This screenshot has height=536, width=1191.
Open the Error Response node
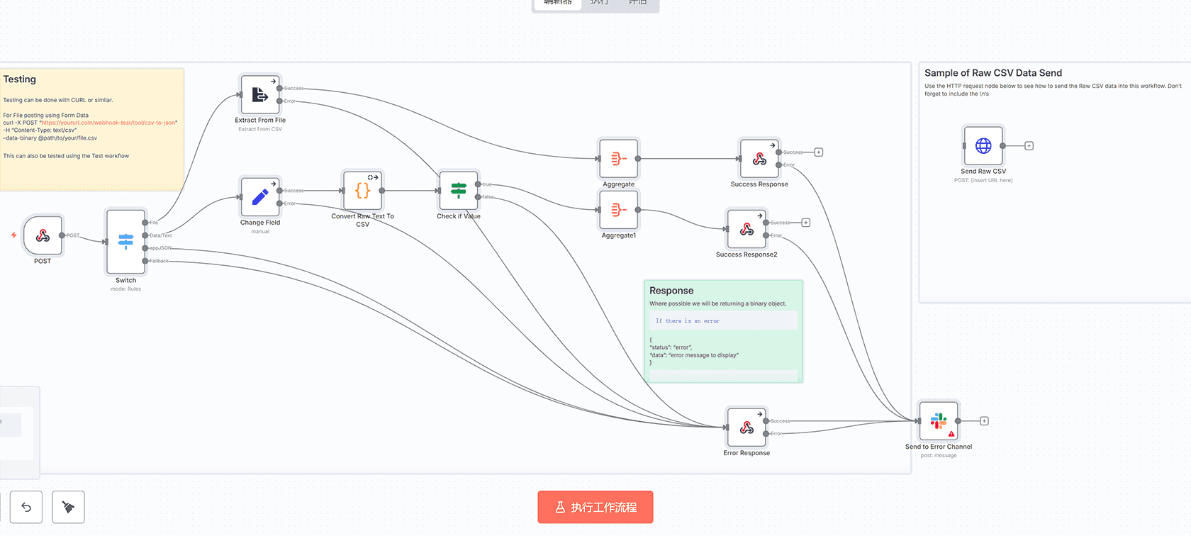(x=747, y=427)
